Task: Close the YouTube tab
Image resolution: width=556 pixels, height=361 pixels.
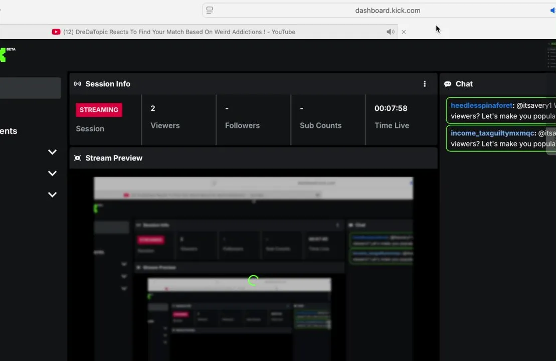Action: click(404, 32)
